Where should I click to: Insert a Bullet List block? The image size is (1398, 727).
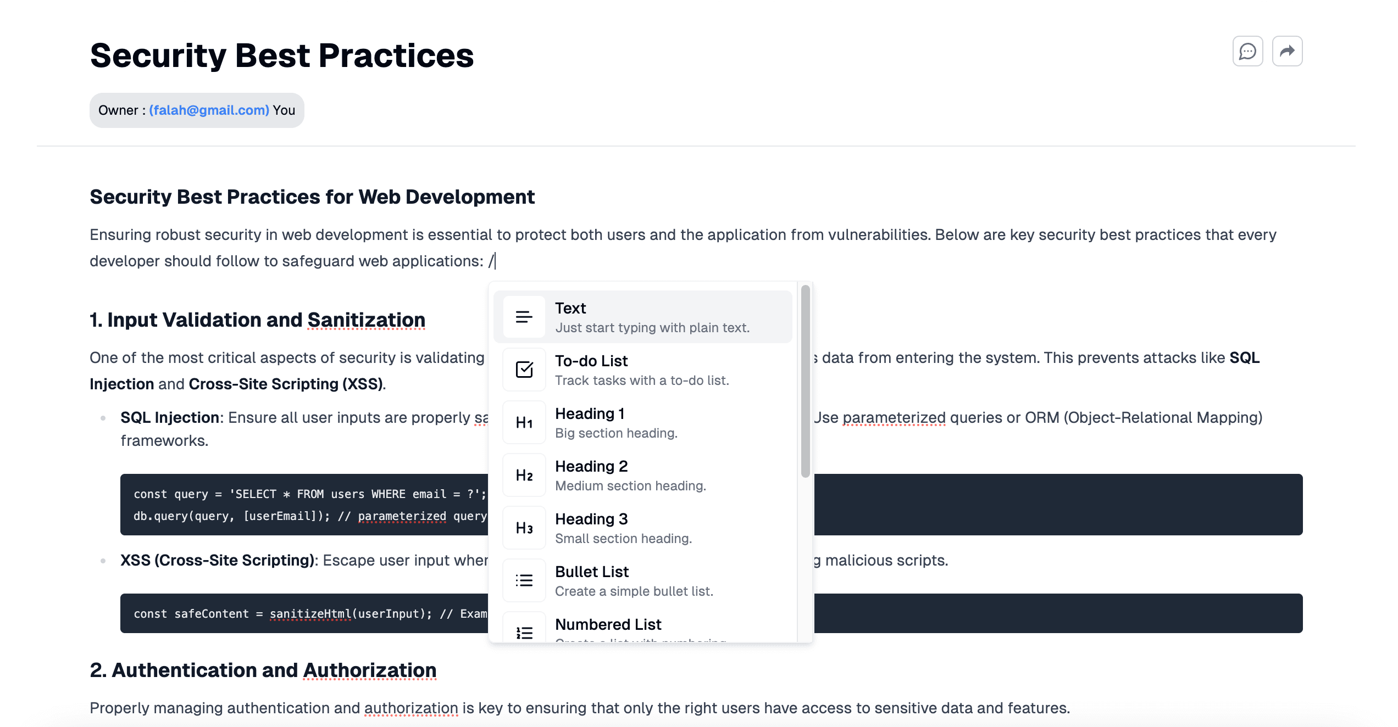(634, 580)
